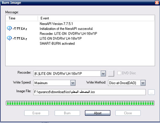Image resolution: width=160 pixels, height=123 pixels.
Task: Select 'Recorder: LITE-ON DVDRW LH-16W1P' line
Action: pyautogui.click(x=68, y=34)
